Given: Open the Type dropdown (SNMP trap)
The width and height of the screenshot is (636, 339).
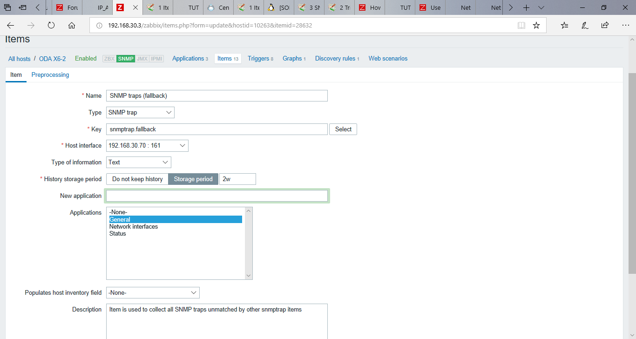Looking at the screenshot, I should 140,112.
